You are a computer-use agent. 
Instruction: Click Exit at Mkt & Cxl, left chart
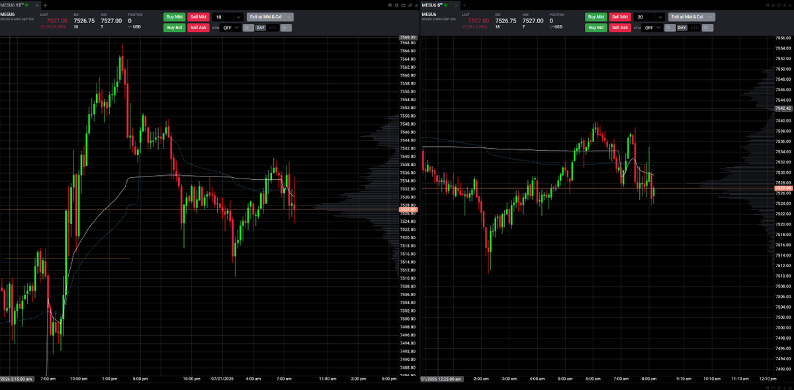[266, 17]
